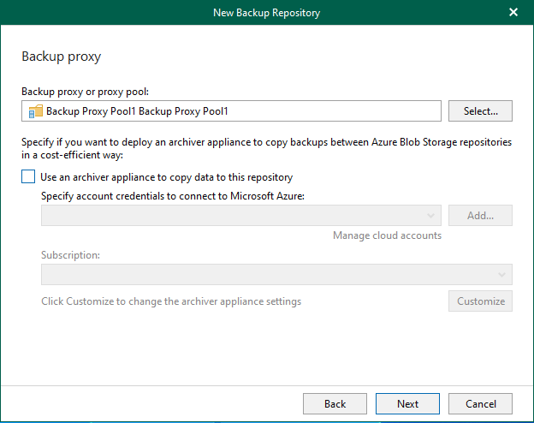The width and height of the screenshot is (534, 423).
Task: Click the Subscription dropdown chevron arrow
Action: pyautogui.click(x=502, y=274)
